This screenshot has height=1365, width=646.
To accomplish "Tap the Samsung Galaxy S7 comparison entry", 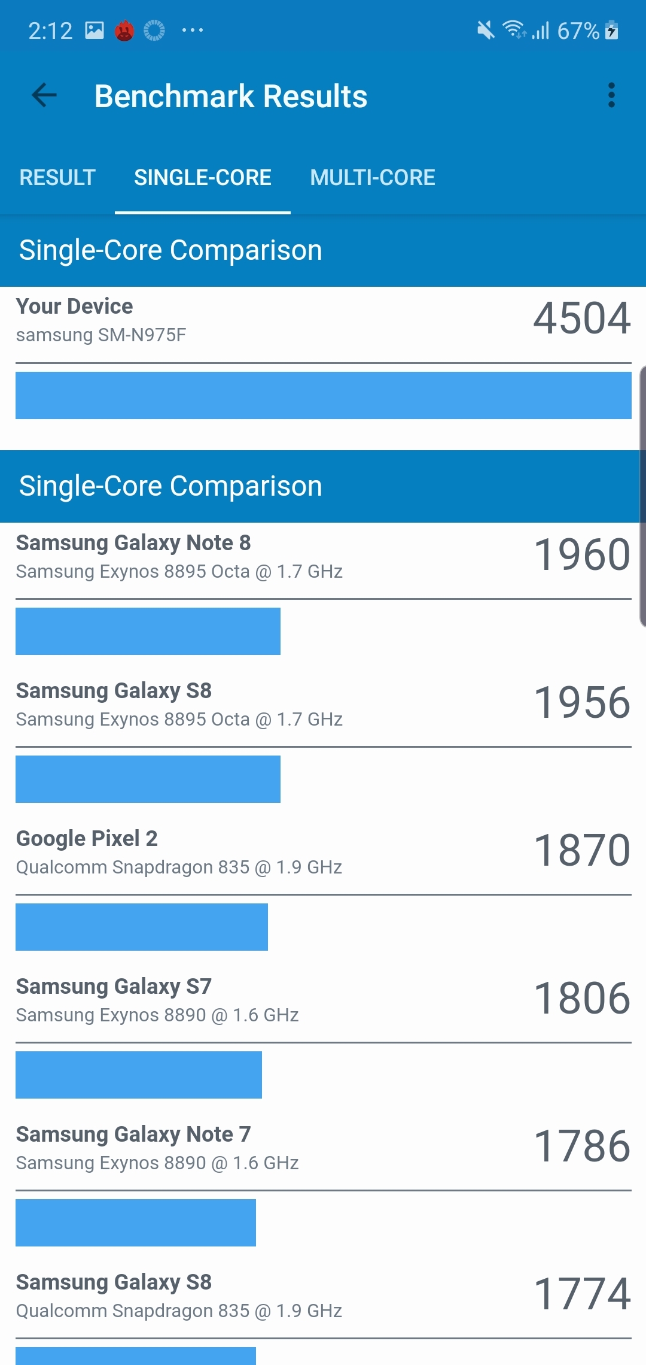I will (323, 1000).
